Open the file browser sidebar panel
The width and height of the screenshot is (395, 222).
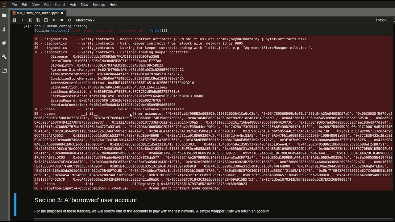point(4,15)
